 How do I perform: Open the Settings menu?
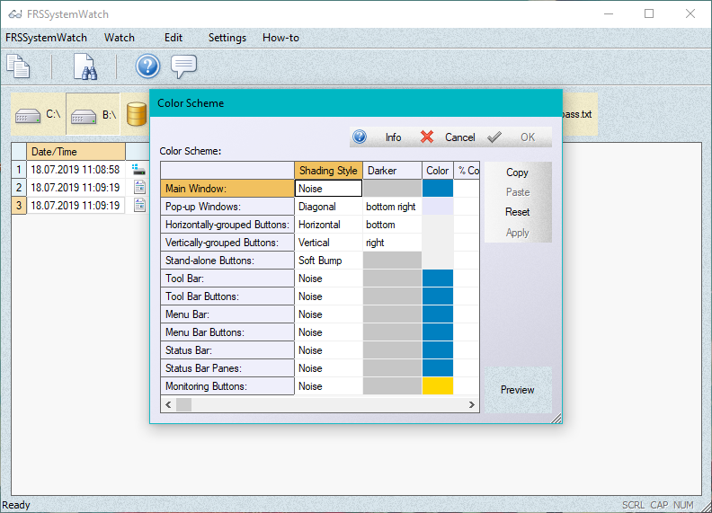pyautogui.click(x=227, y=38)
